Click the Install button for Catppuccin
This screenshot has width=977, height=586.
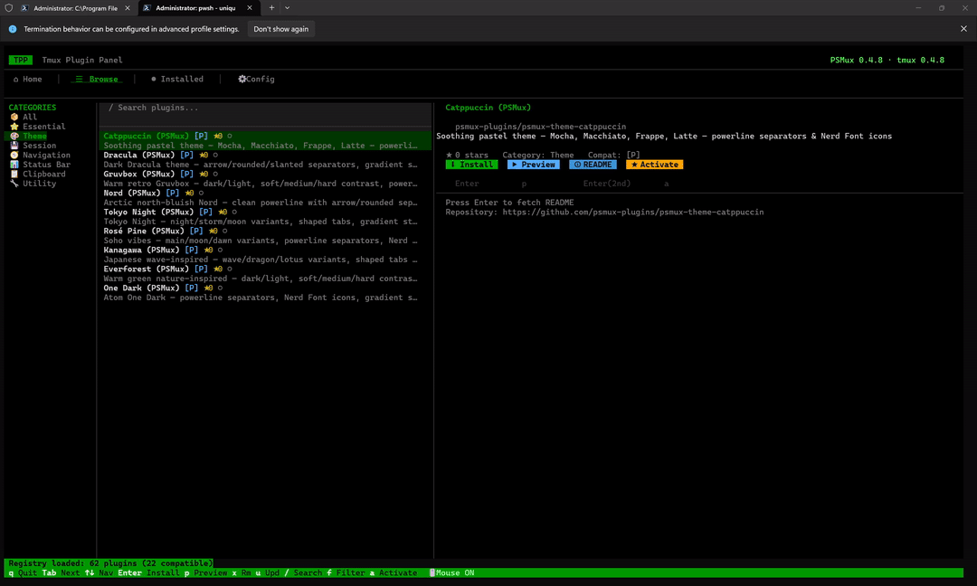[x=471, y=164]
